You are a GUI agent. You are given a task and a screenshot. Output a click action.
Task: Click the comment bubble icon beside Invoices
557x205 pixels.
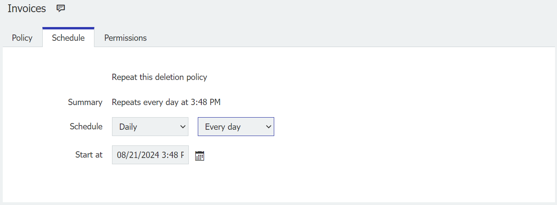coord(61,8)
